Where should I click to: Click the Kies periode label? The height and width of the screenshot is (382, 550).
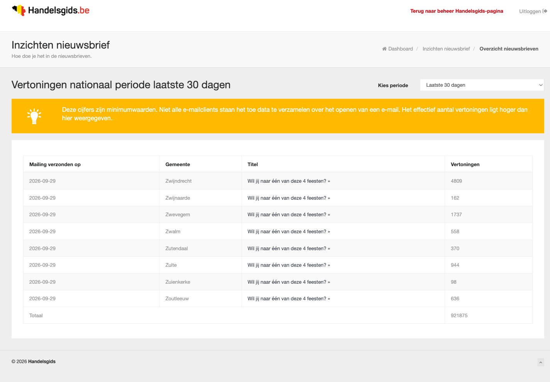393,86
